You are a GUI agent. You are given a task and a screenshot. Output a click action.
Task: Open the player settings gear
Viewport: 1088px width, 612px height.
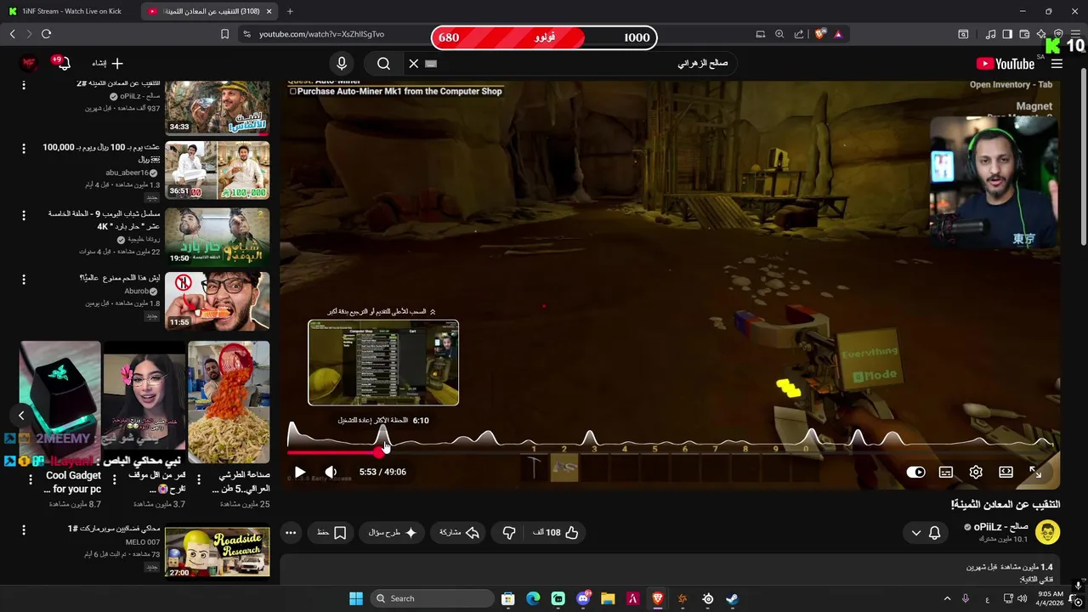[976, 472]
